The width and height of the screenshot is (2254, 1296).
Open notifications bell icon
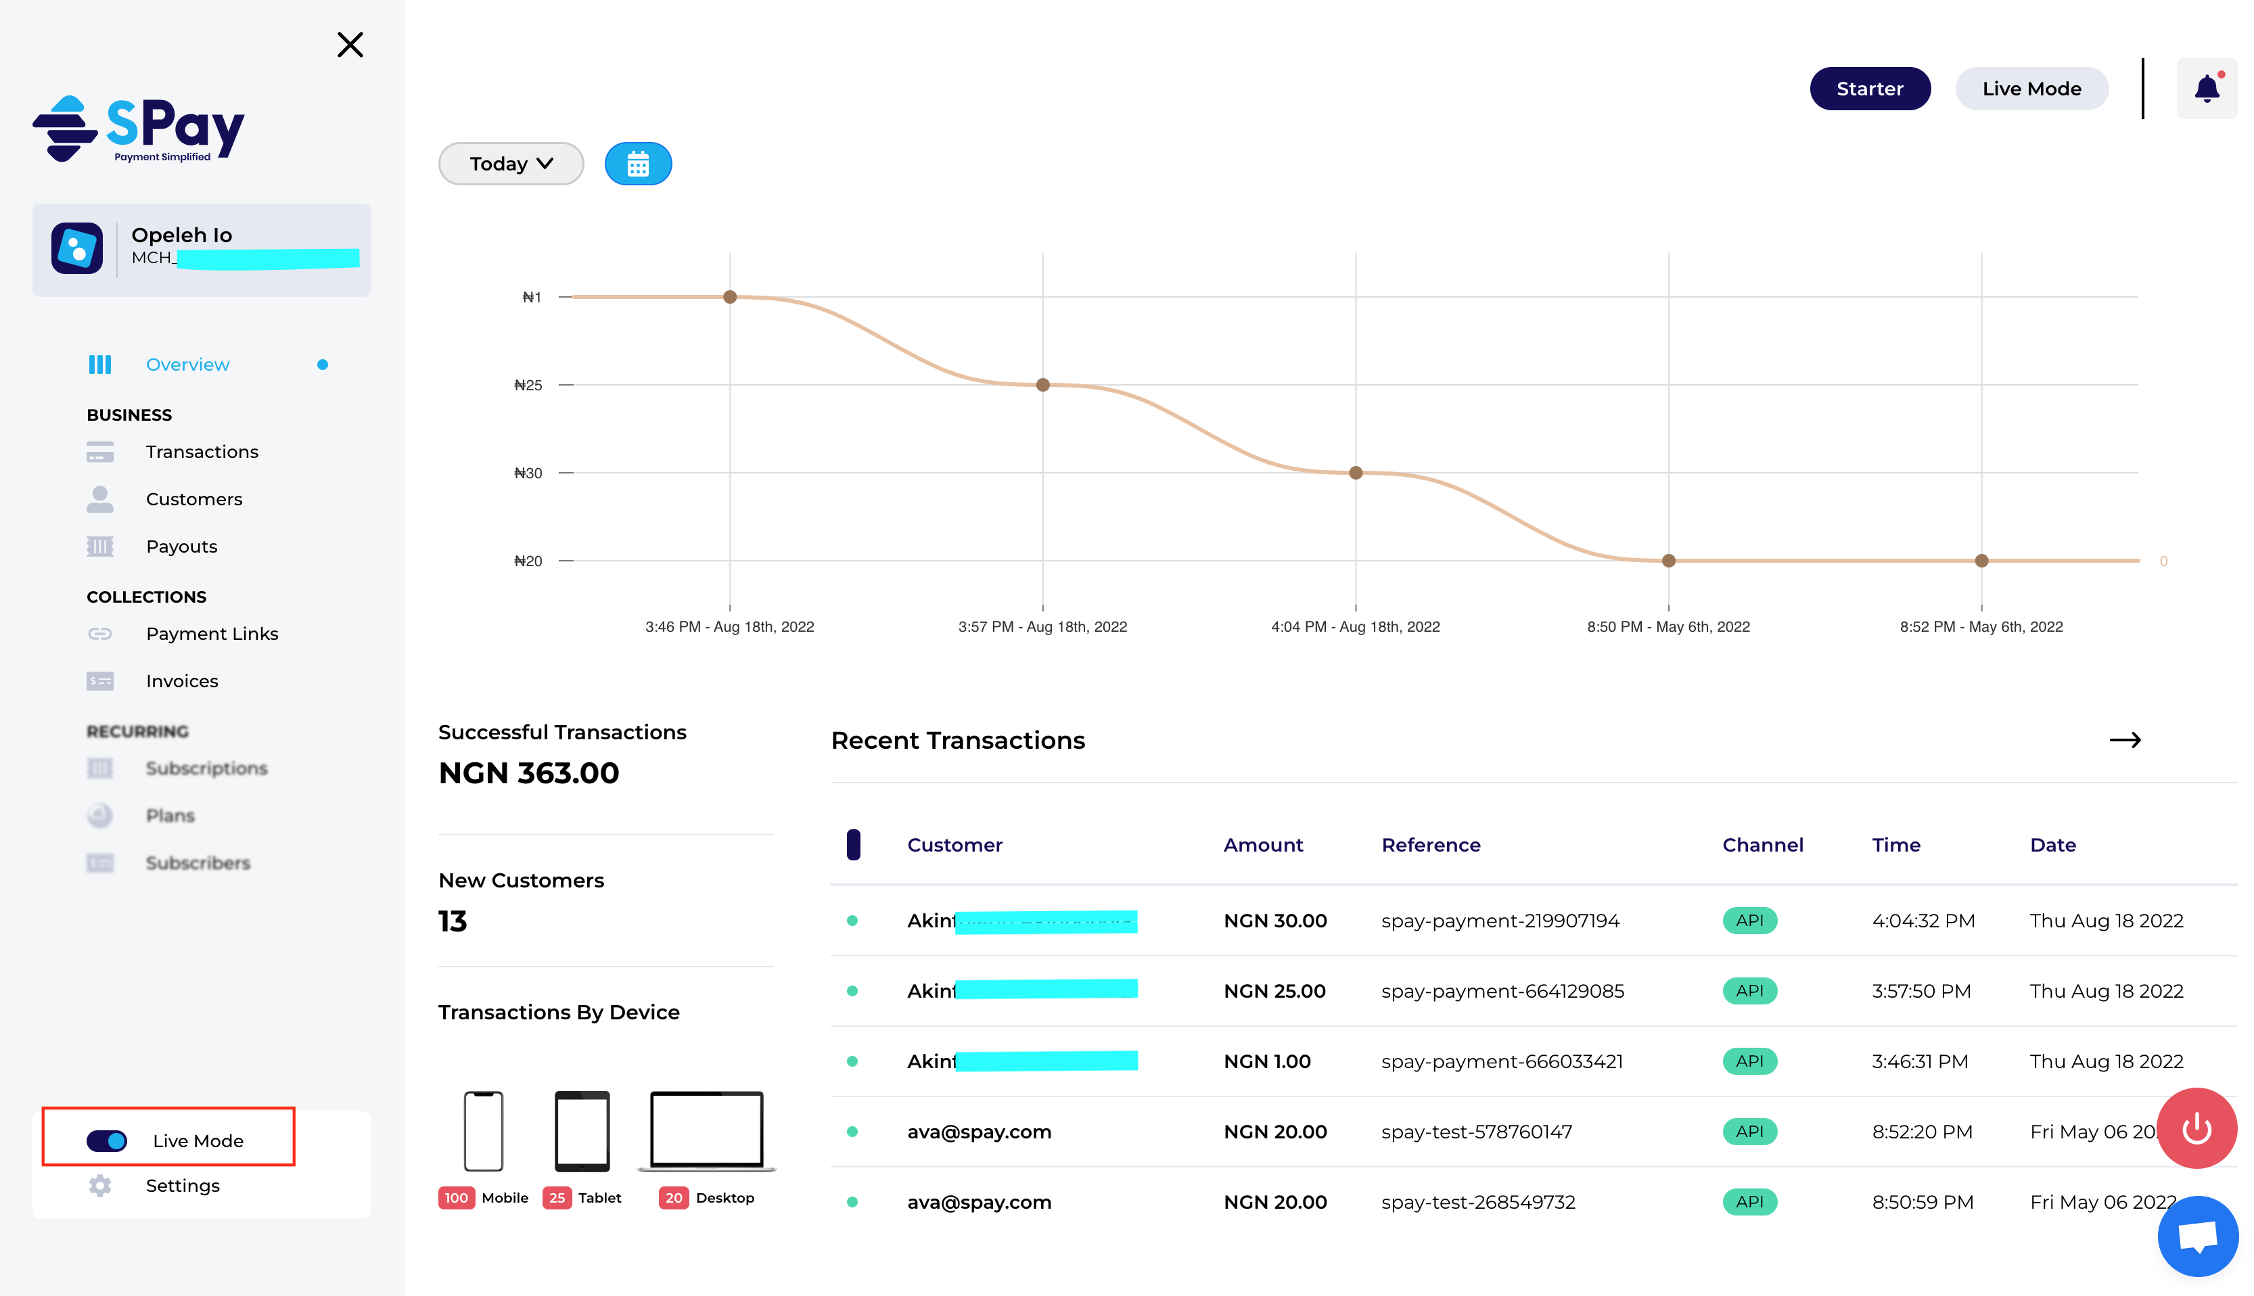click(x=2206, y=89)
